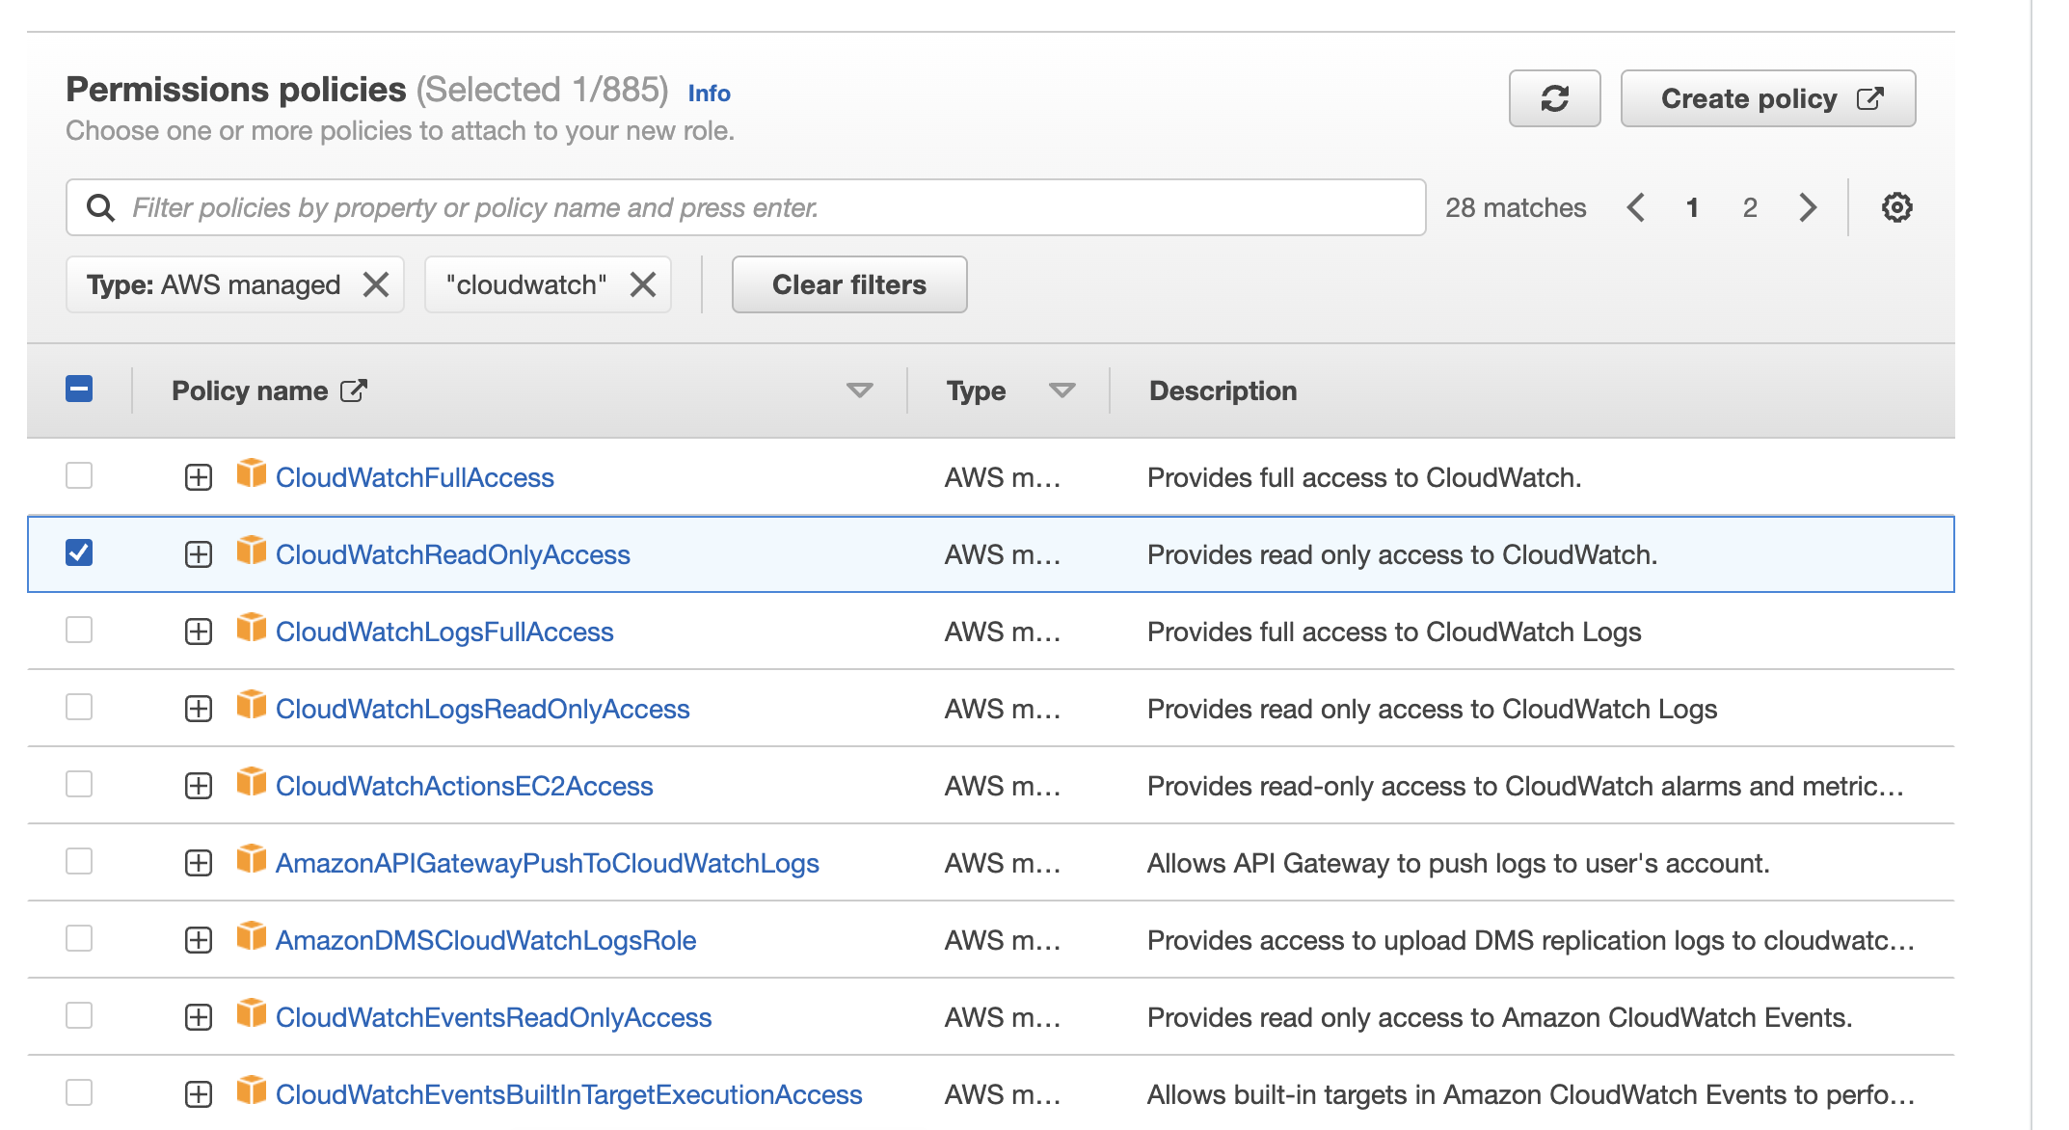The height and width of the screenshot is (1130, 2069).
Task: Click the policy icon for CloudWatchLogsFullAccess
Action: (x=252, y=628)
